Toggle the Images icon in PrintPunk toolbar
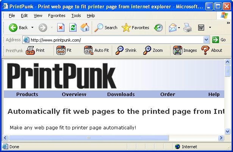Image resolution: width=233 pixels, height=152 pixels. 177,50
